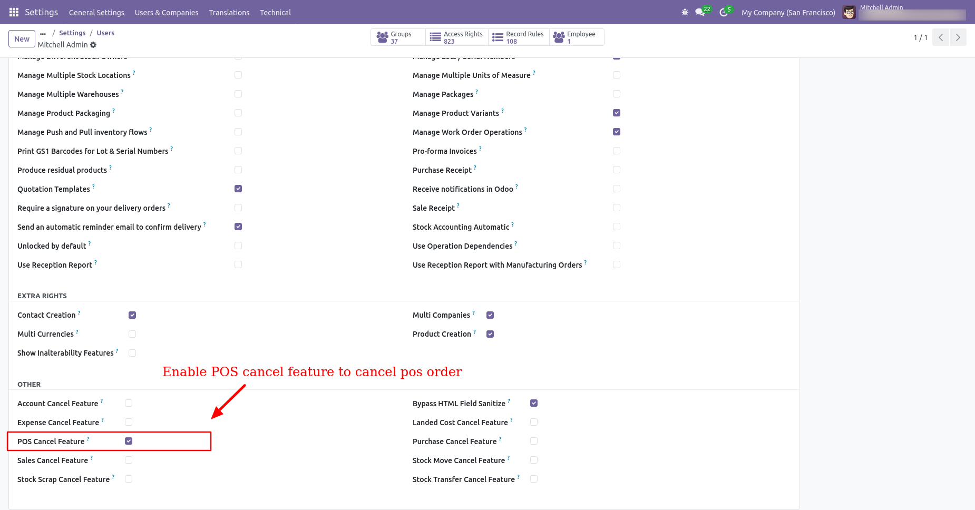Enable the Landed Cost Cancel Feature checkbox
The width and height of the screenshot is (975, 510).
click(534, 422)
